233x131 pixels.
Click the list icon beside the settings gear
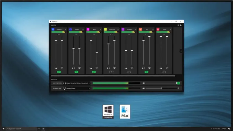(178, 25)
